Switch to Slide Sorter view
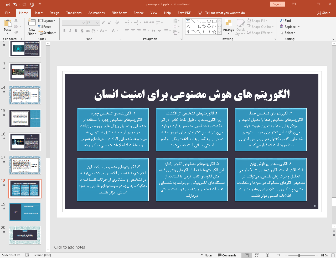Viewport: 336px width, 258px height. (257, 255)
